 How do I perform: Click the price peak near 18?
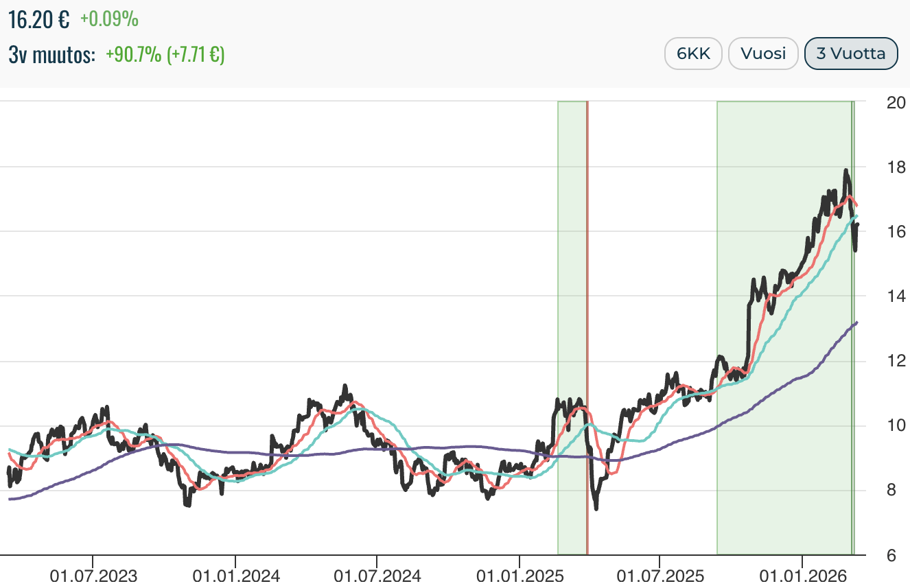[x=846, y=172]
